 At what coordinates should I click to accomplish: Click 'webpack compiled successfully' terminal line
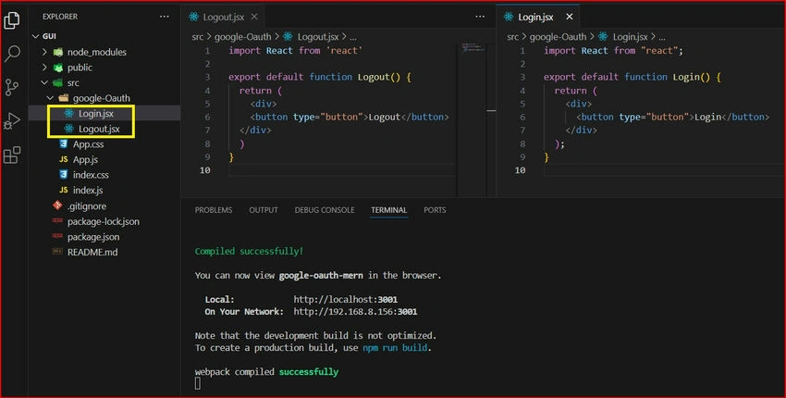(x=266, y=372)
